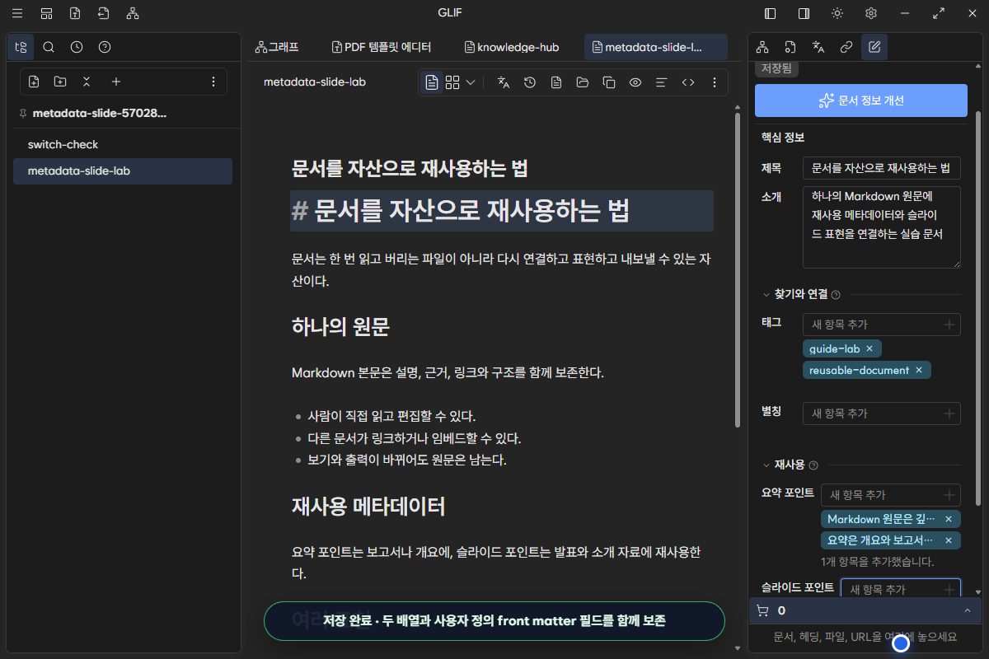Remove the guide-lab tag
Viewport: 989px width, 659px height.
point(869,348)
